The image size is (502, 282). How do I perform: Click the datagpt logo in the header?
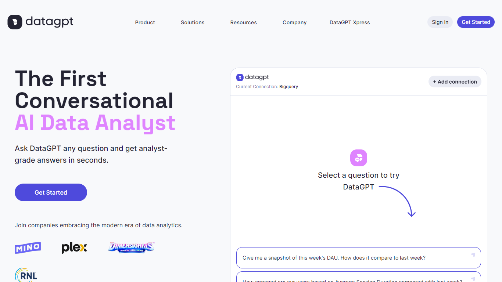click(40, 22)
